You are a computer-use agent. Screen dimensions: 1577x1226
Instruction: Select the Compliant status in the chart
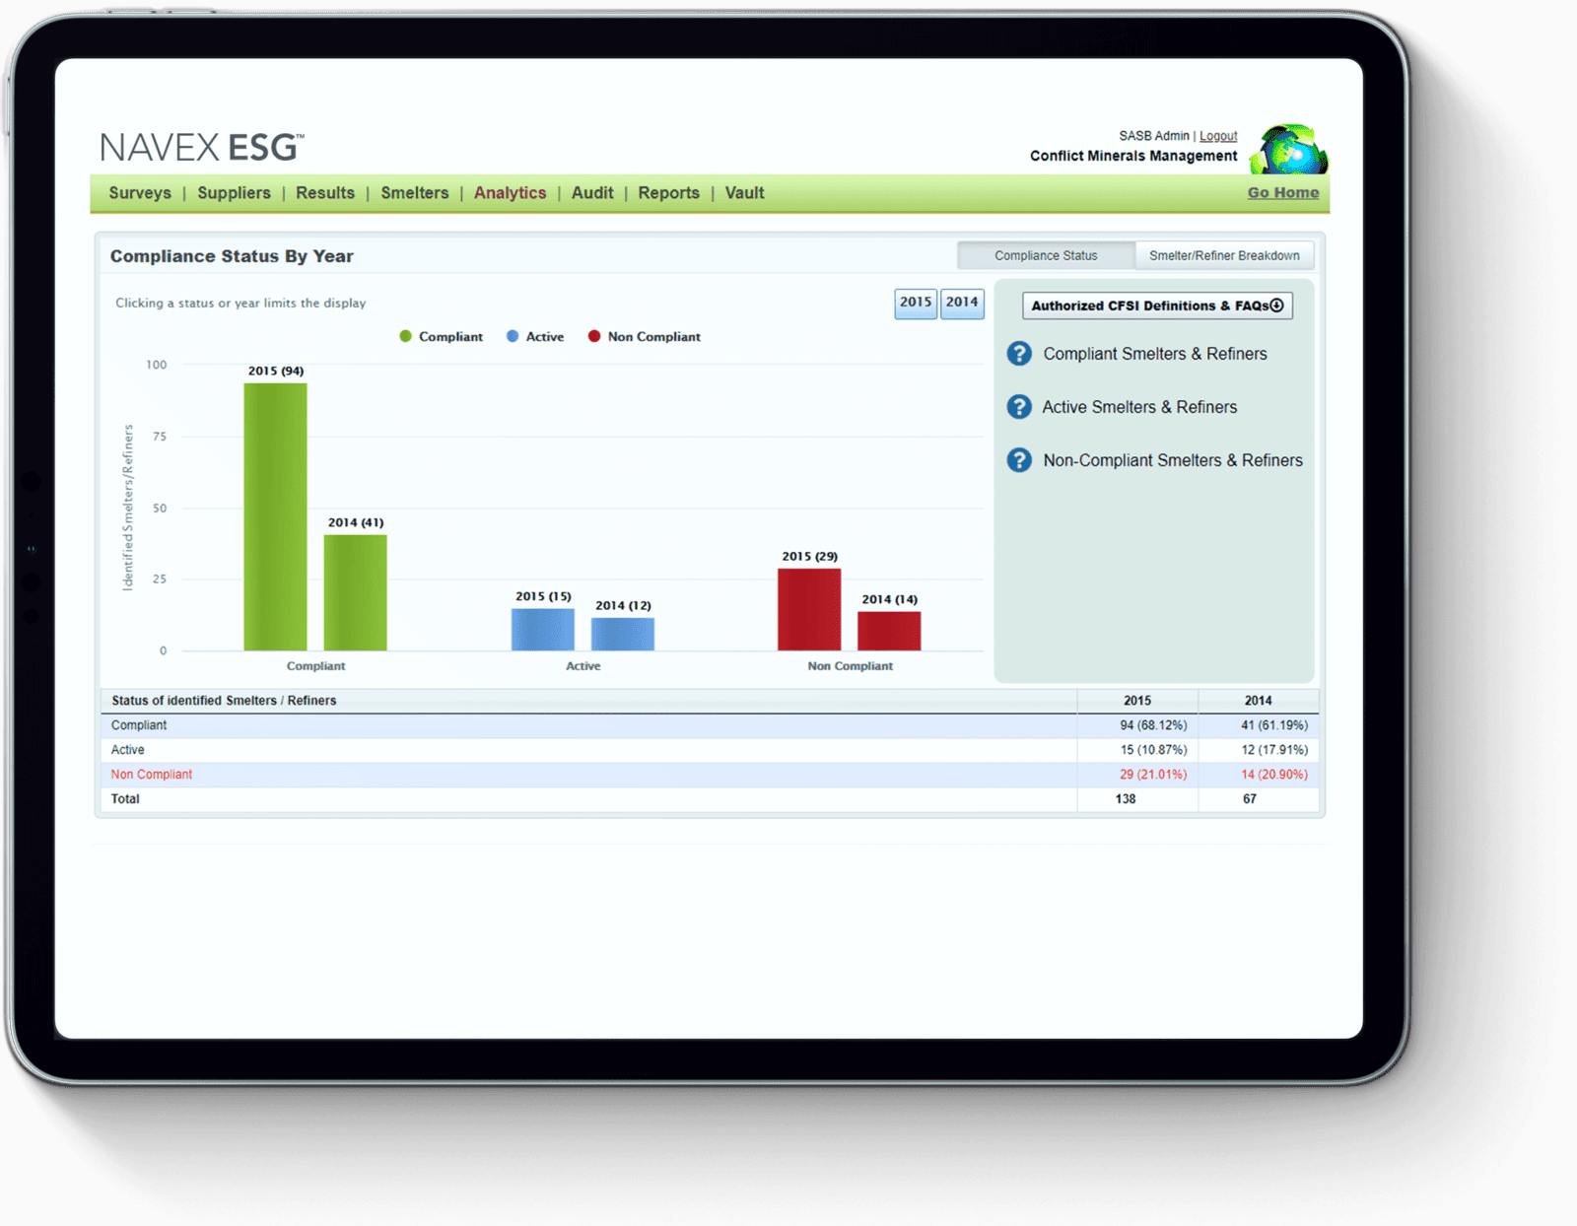(315, 665)
